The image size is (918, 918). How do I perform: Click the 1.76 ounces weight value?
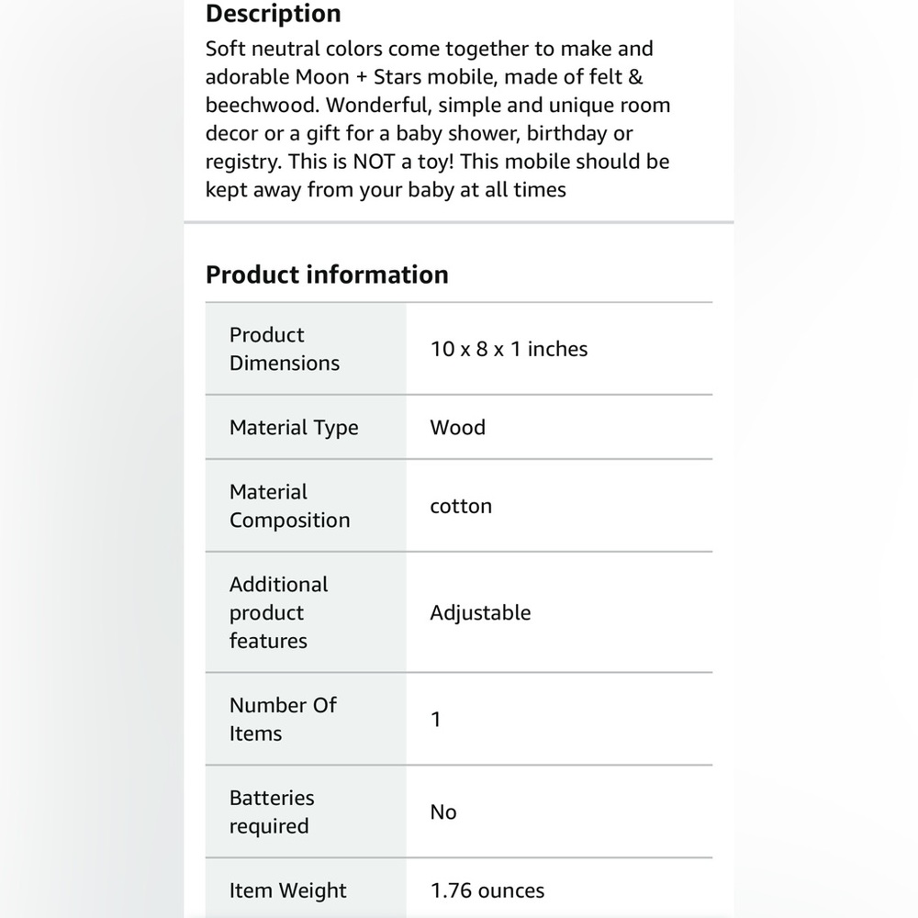coord(487,890)
